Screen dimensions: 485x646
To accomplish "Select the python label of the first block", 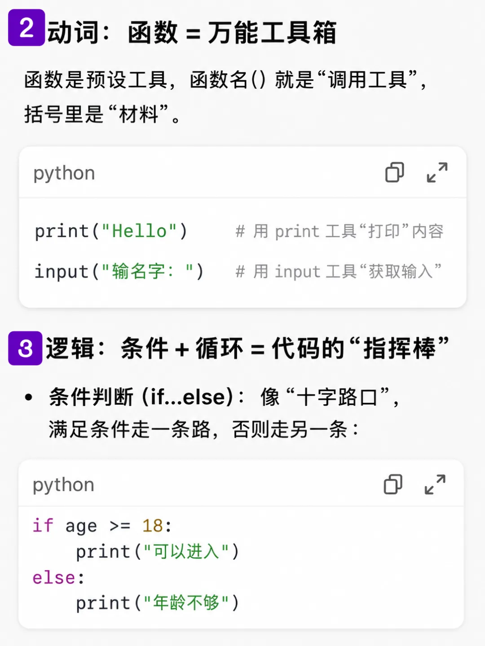I will pyautogui.click(x=64, y=173).
